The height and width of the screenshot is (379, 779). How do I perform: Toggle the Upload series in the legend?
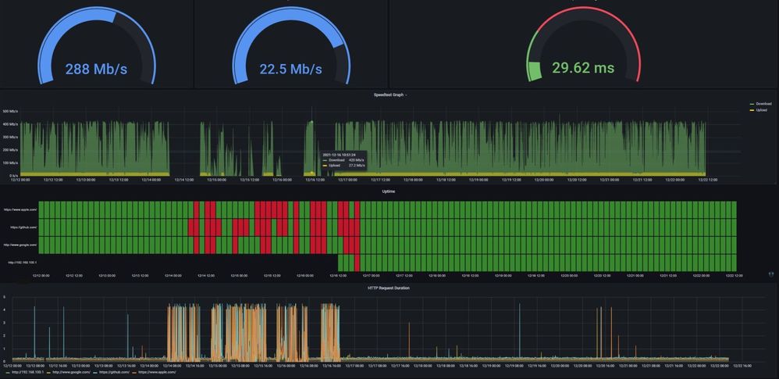758,110
